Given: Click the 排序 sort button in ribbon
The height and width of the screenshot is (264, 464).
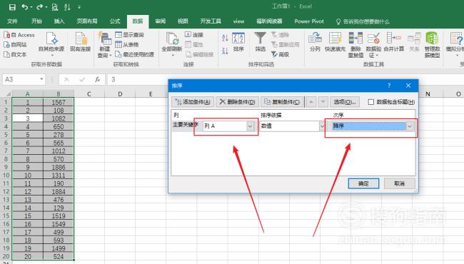Looking at the screenshot, I should (238, 42).
